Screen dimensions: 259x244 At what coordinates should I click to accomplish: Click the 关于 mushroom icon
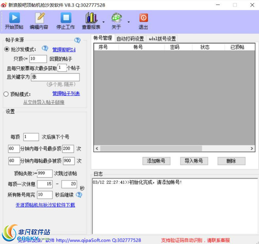pos(117,18)
